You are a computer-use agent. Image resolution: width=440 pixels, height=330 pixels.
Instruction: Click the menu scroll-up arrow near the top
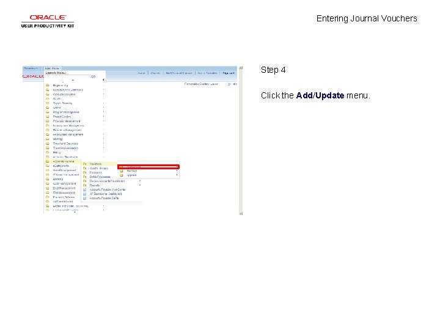73,80
